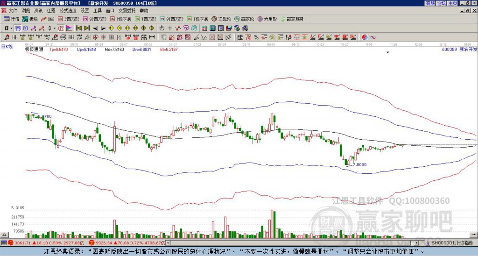Image resolution: width=478 pixels, height=256 pixels.
Task: Open the P四方形 tool
Action: pos(69,19)
